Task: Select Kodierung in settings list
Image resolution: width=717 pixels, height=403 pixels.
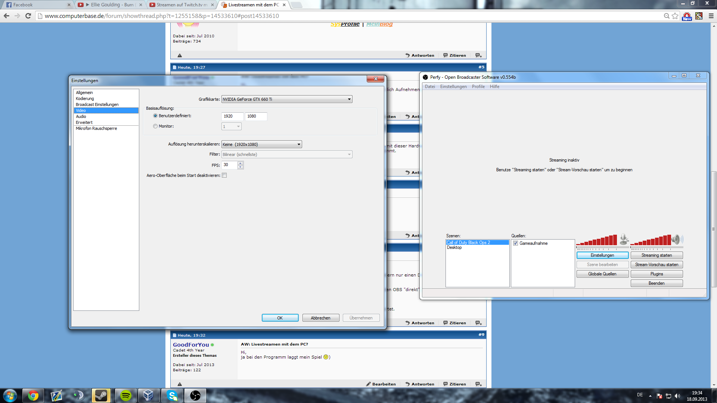Action: [85, 99]
